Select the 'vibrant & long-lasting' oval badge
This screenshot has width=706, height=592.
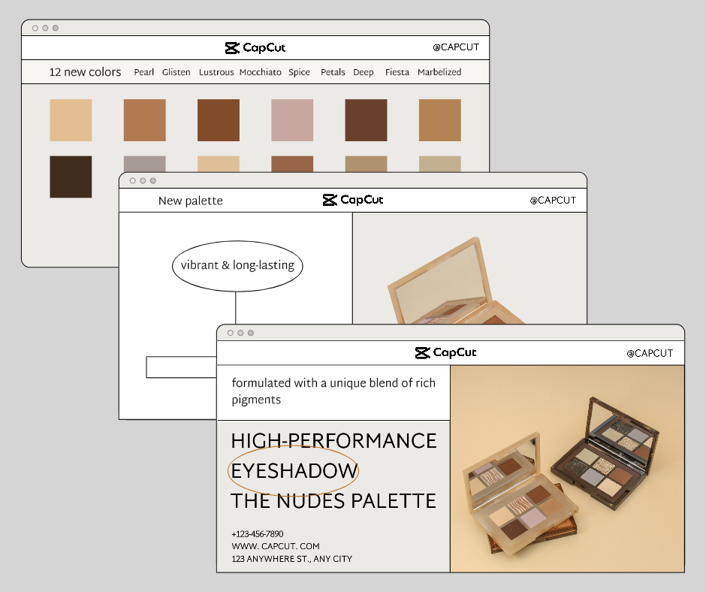(x=237, y=265)
